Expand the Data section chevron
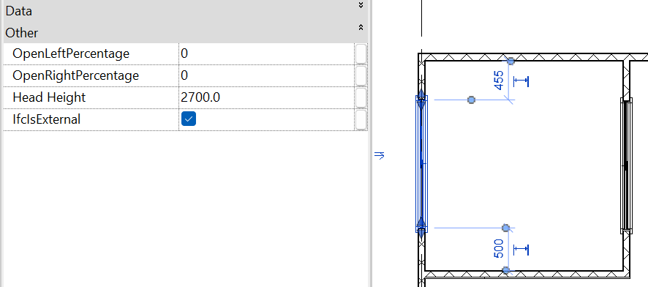This screenshot has width=648, height=287. tap(361, 5)
